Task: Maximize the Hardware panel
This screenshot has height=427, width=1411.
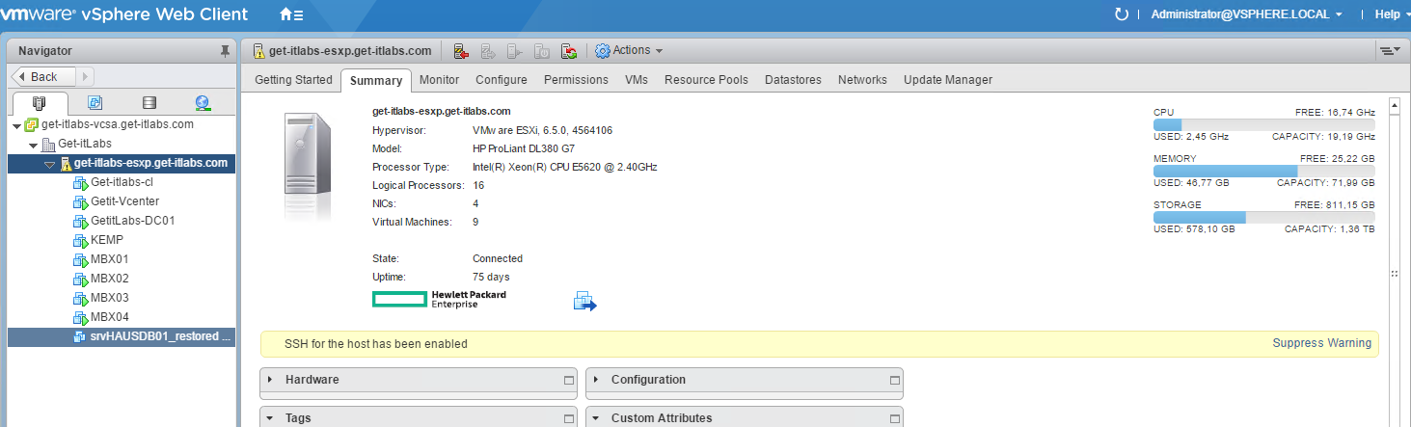Action: (x=568, y=381)
